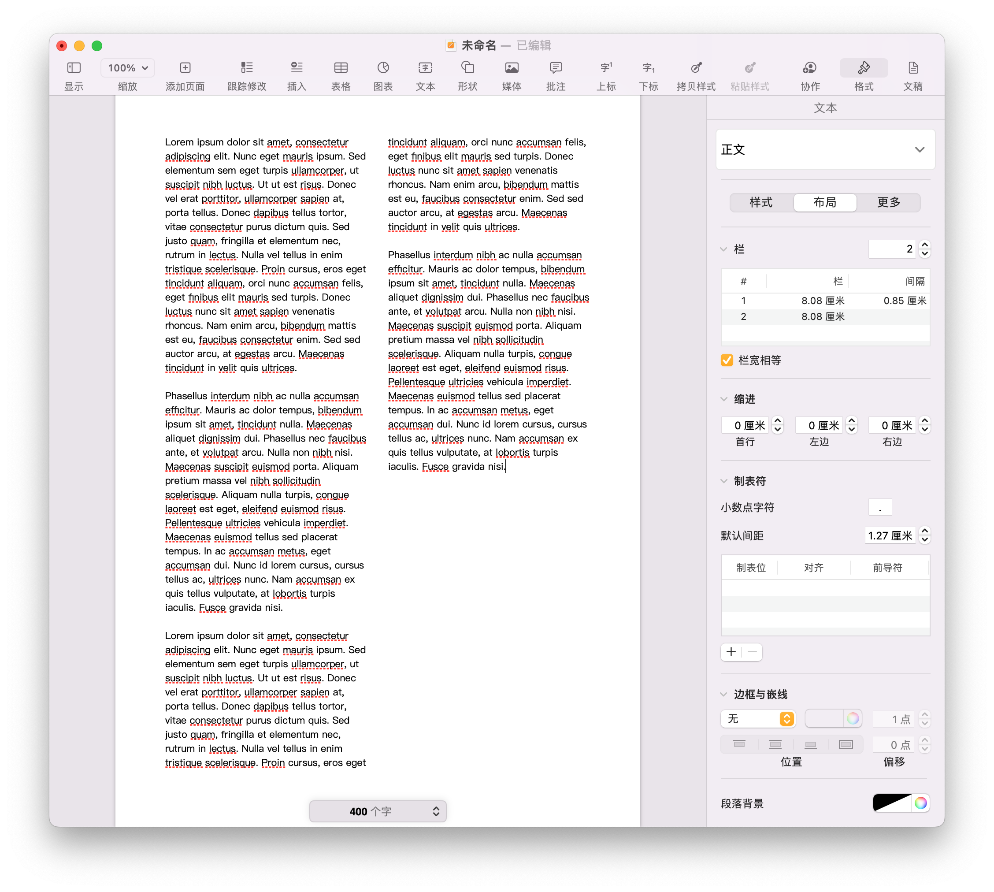Open the 100% zoom dropdown

tap(127, 67)
